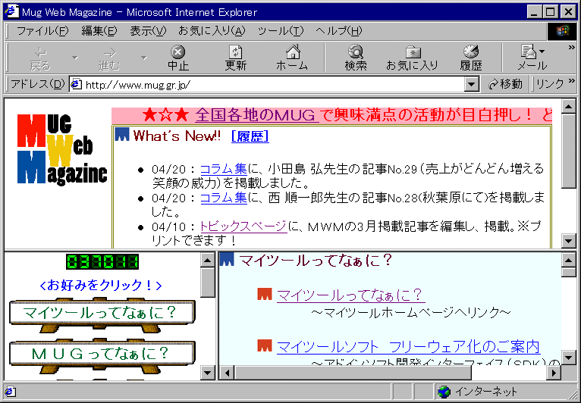Click the Go (移動) button
The image size is (581, 403).
pyautogui.click(x=505, y=84)
